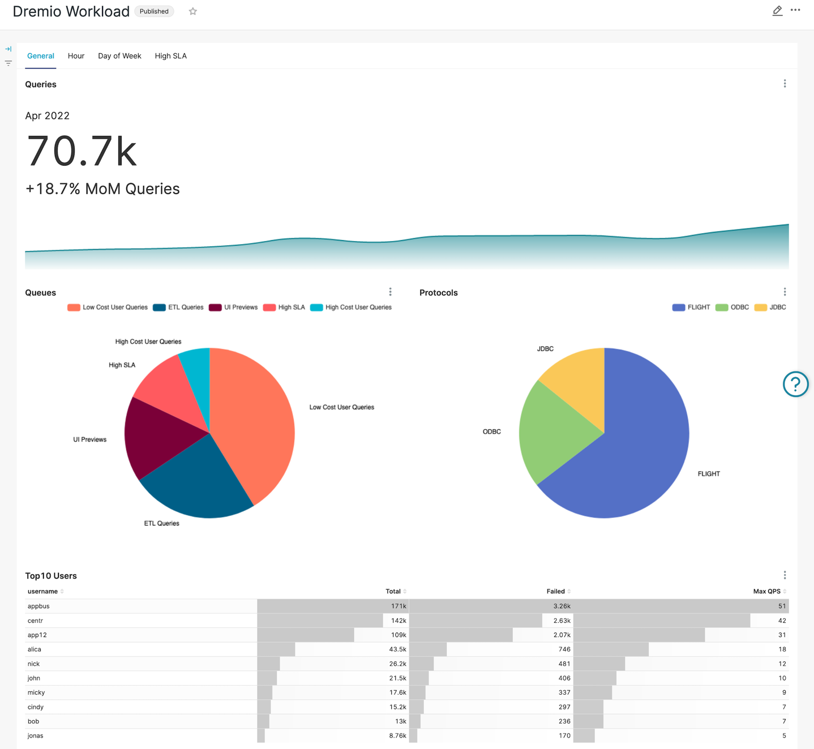Image resolution: width=814 pixels, height=749 pixels.
Task: Click the cindy username row
Action: click(x=35, y=707)
